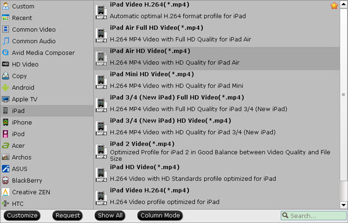Open the Recent formats category
The image size is (348, 223).
point(22,18)
